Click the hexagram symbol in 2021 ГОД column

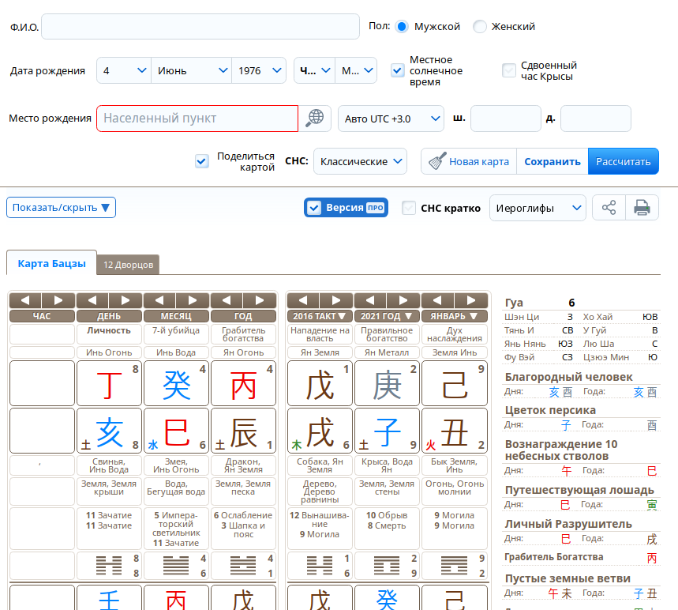(387, 566)
